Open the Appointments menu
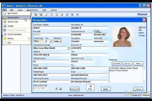152x101 pixels. pyautogui.click(x=32, y=10)
